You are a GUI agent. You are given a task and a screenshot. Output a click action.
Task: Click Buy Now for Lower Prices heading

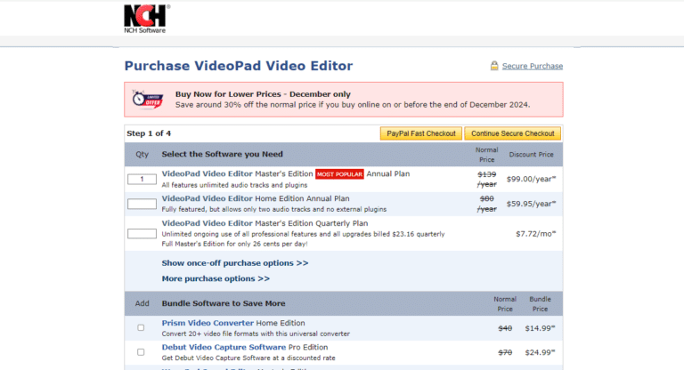(263, 94)
